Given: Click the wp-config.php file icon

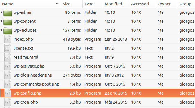Looking at the screenshot, I should (x=8, y=93).
